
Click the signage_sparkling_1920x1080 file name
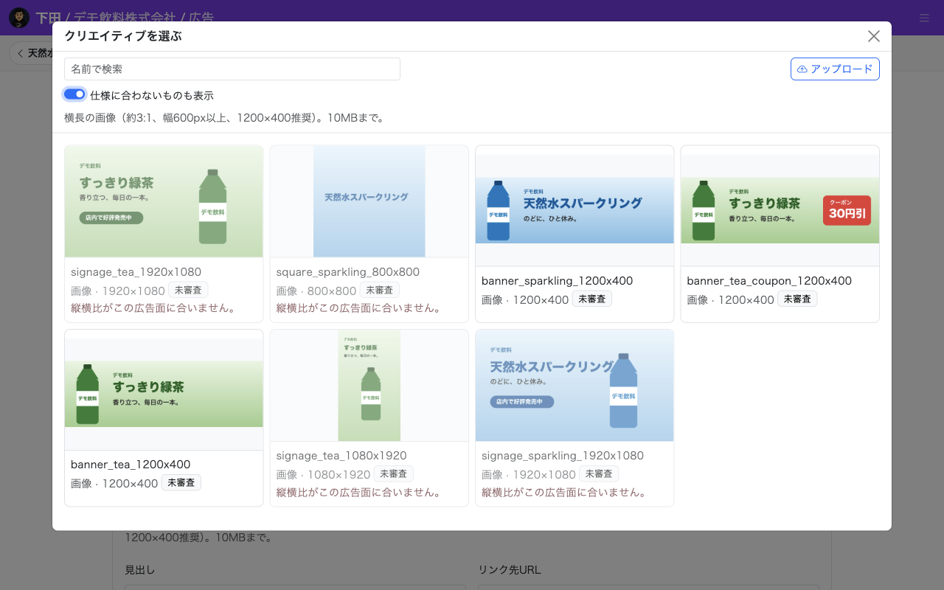pyautogui.click(x=563, y=456)
